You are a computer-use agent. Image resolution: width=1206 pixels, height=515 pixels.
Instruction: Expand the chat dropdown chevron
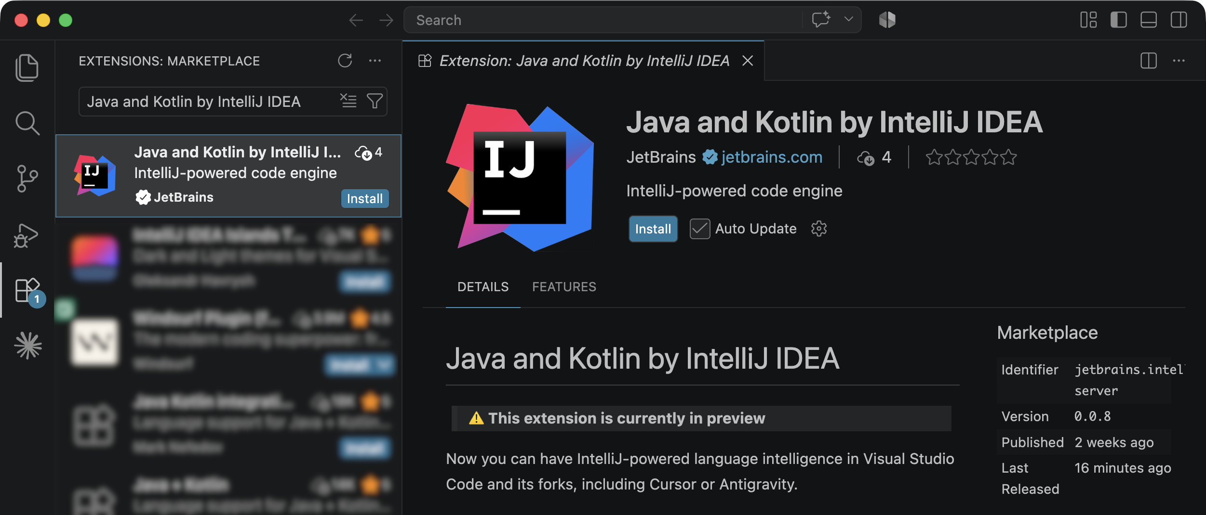point(849,19)
